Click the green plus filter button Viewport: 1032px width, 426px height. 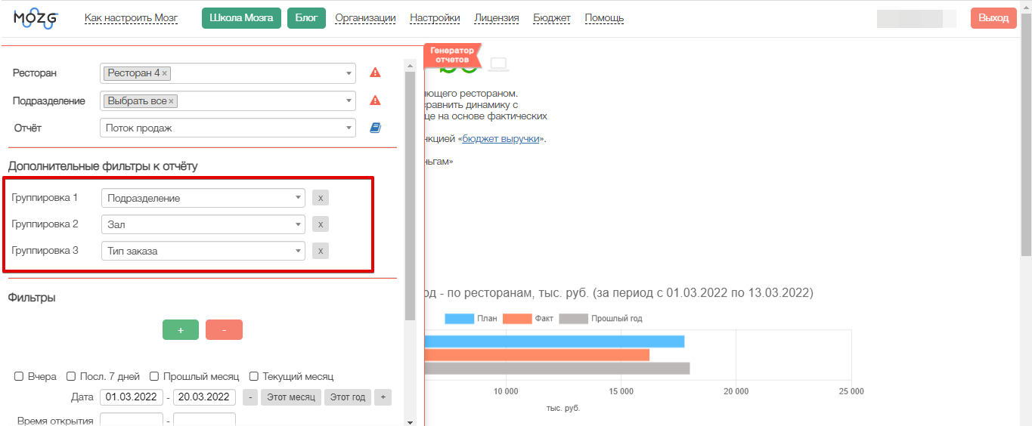coord(181,330)
